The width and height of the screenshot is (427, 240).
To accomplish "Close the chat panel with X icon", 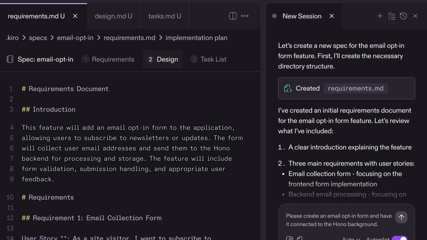I will 415,16.
